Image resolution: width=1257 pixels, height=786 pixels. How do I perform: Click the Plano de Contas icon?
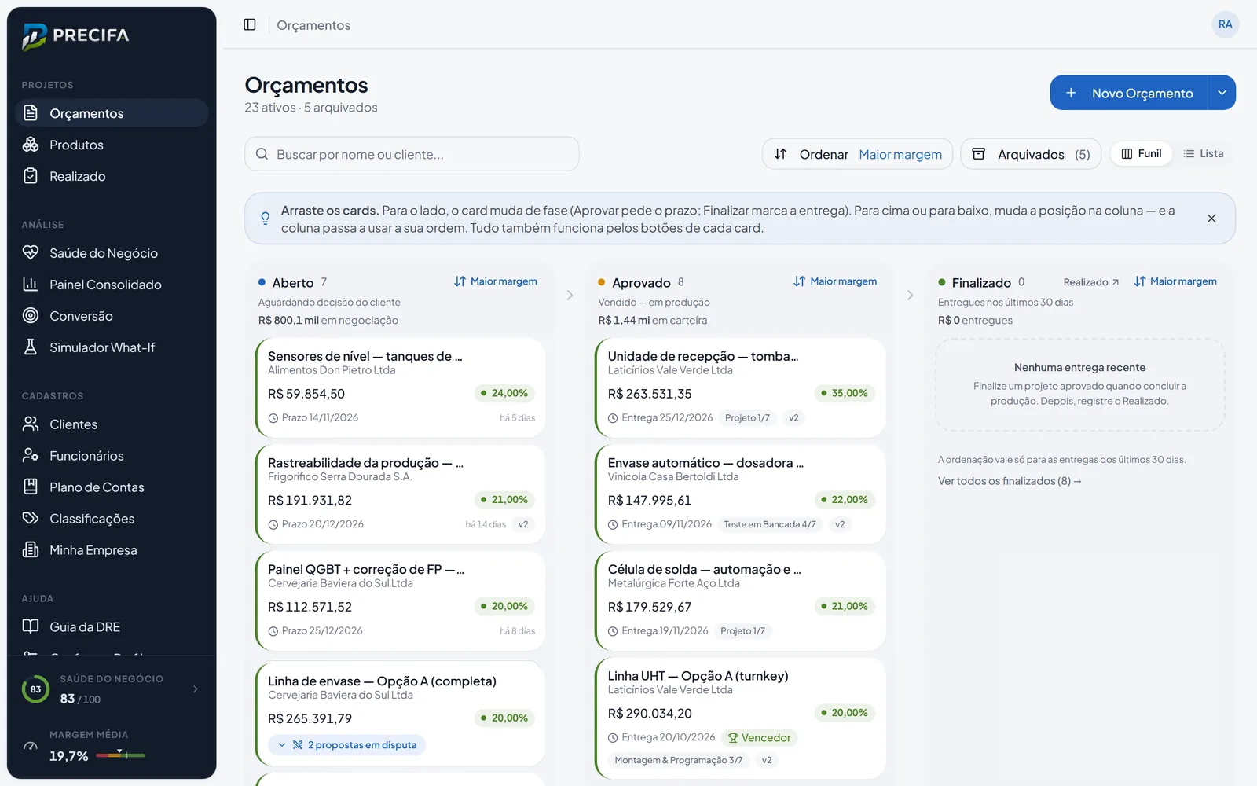pos(31,487)
